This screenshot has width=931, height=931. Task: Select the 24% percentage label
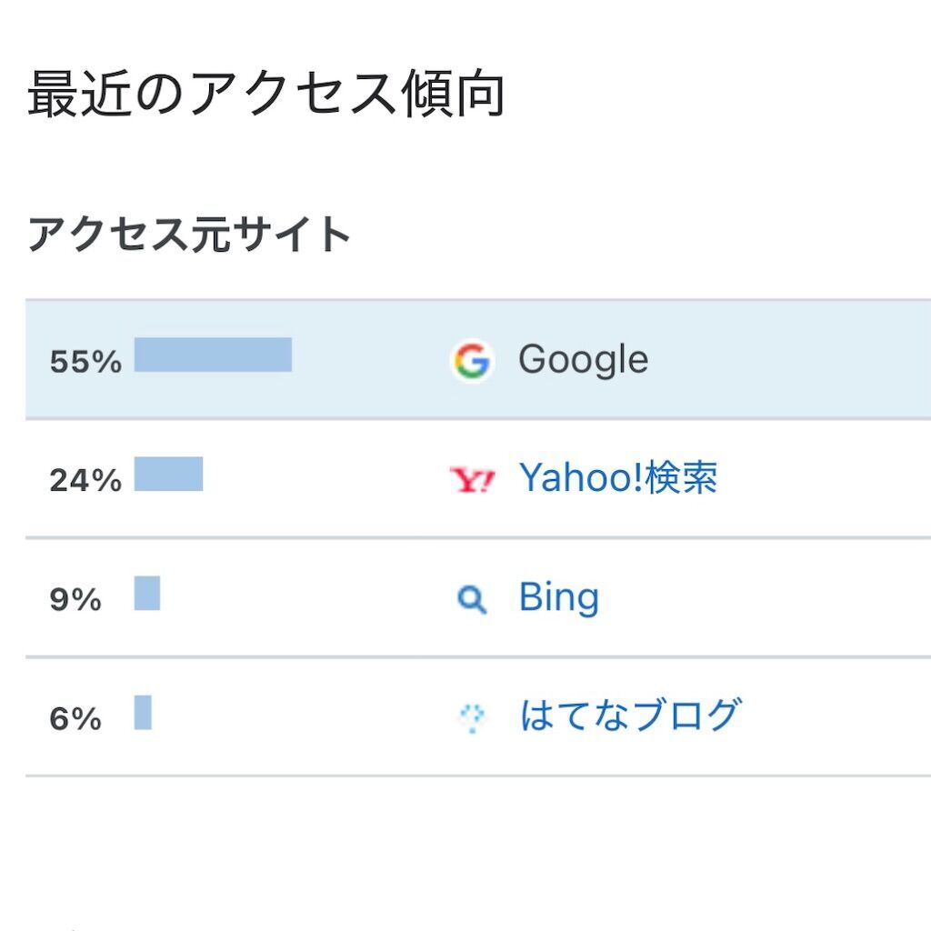[85, 480]
